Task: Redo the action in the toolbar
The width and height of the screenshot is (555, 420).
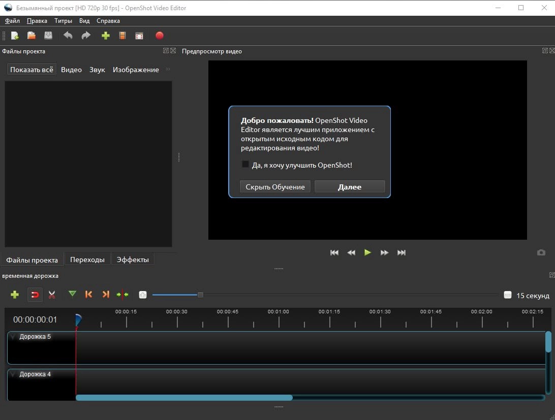Action: 86,36
